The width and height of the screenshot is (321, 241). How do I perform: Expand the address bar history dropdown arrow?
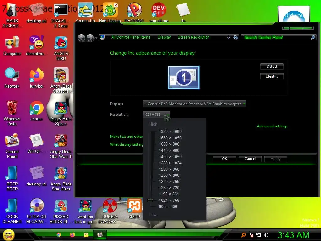pyautogui.click(x=229, y=38)
